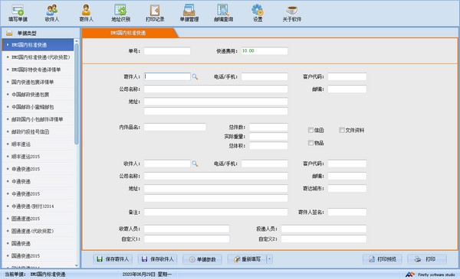Focus the 寄达城市 field
The width and height of the screenshot is (460, 279).
pyautogui.click(x=347, y=188)
